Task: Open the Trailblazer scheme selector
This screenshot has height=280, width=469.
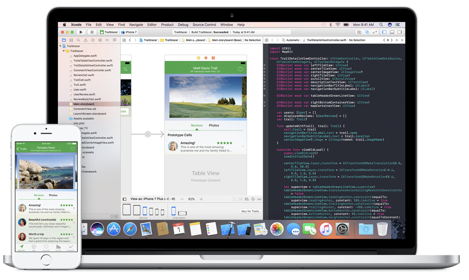Action: pyautogui.click(x=109, y=32)
